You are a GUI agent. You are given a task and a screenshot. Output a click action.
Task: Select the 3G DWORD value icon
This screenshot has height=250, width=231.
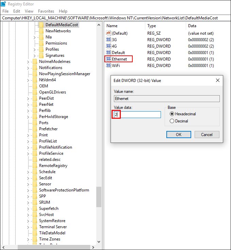109,39
